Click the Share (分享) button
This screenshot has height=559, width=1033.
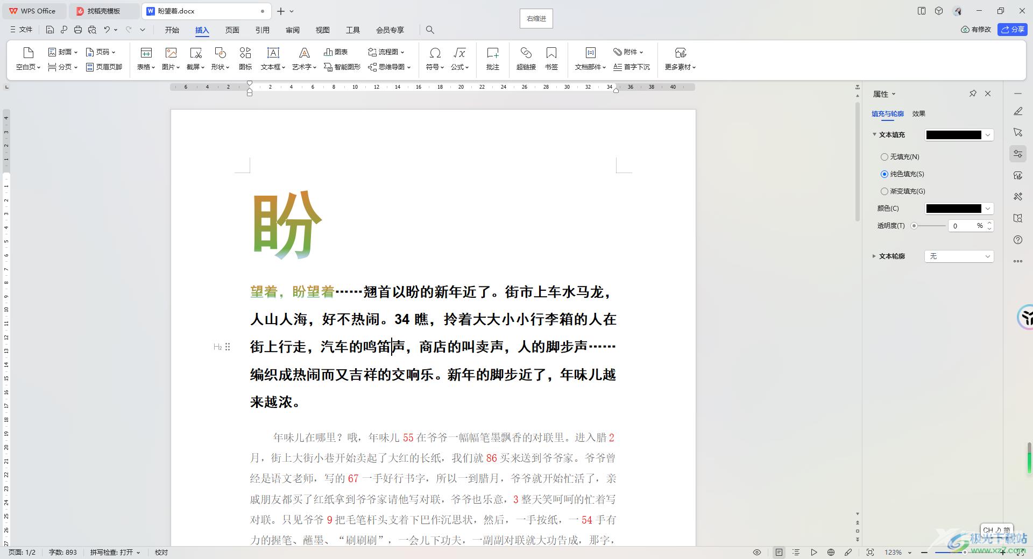coord(1012,30)
